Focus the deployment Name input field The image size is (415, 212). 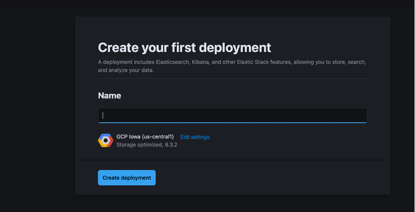(x=232, y=115)
